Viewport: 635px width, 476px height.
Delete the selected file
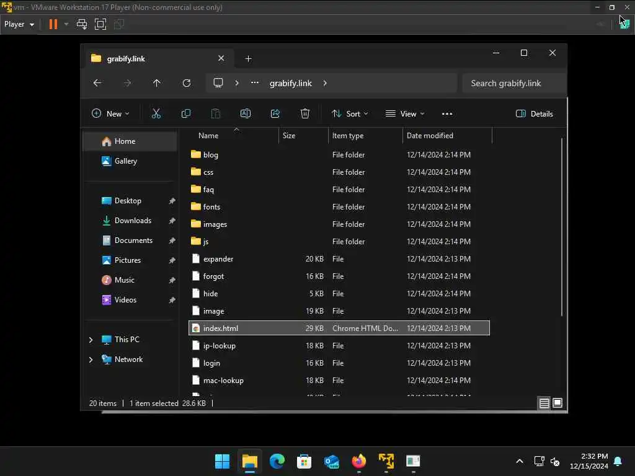click(305, 114)
